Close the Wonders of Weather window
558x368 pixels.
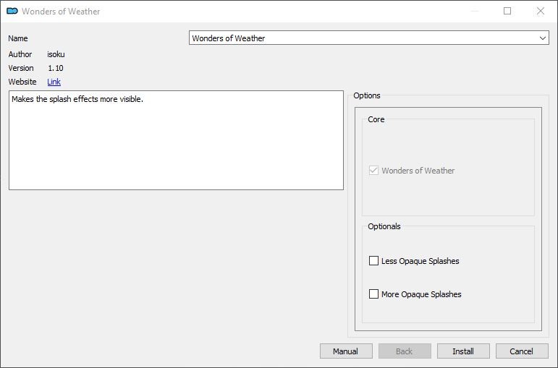point(541,11)
